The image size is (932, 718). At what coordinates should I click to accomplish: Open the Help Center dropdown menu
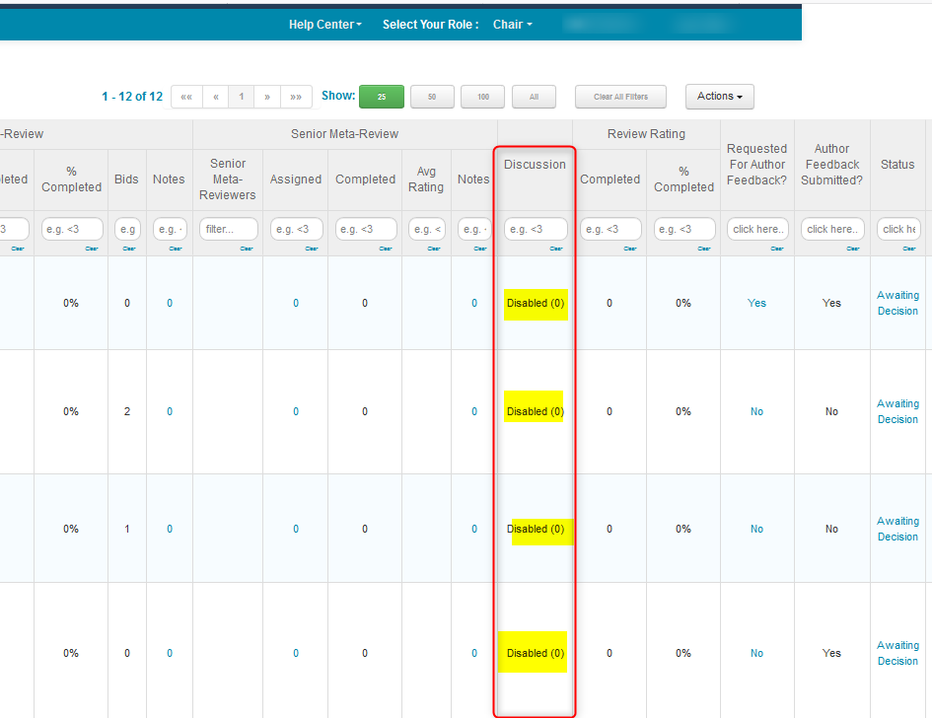click(x=325, y=25)
